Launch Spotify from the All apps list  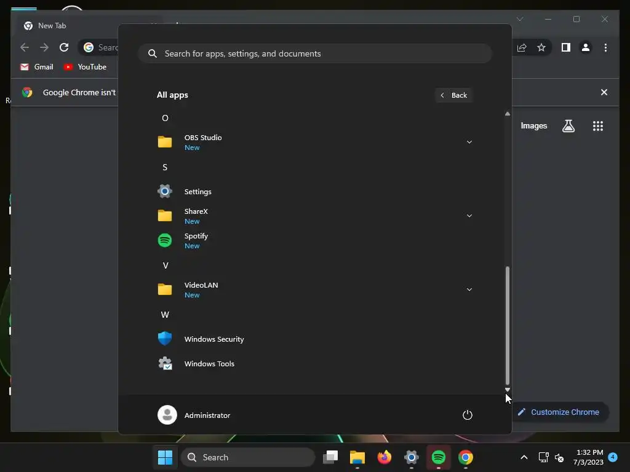(314, 240)
